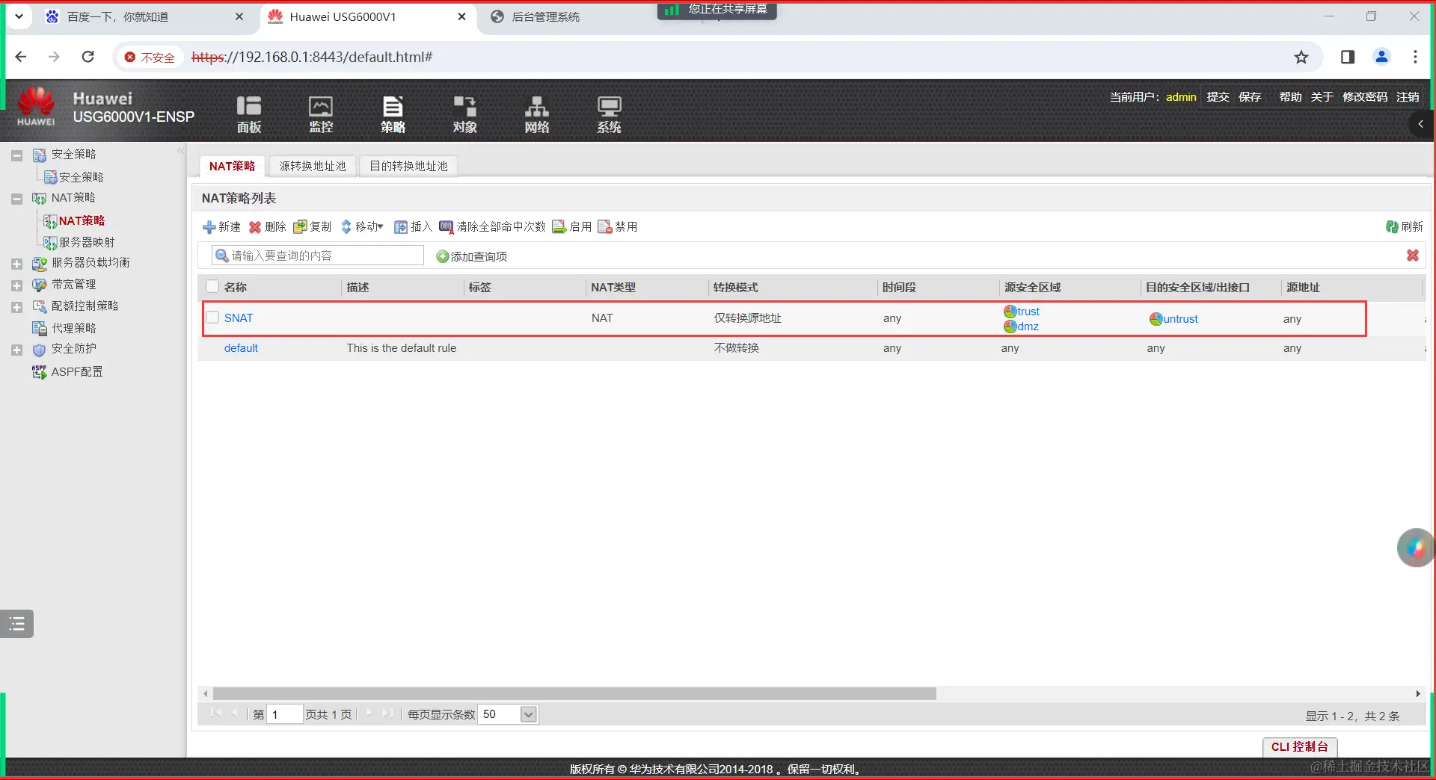1436x780 pixels.
Task: Expand the 安全防护 tree node
Action: click(16, 350)
